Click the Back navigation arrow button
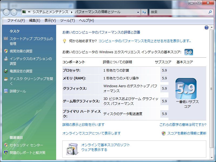Screen dimensions: 216x162 tap(6, 12)
